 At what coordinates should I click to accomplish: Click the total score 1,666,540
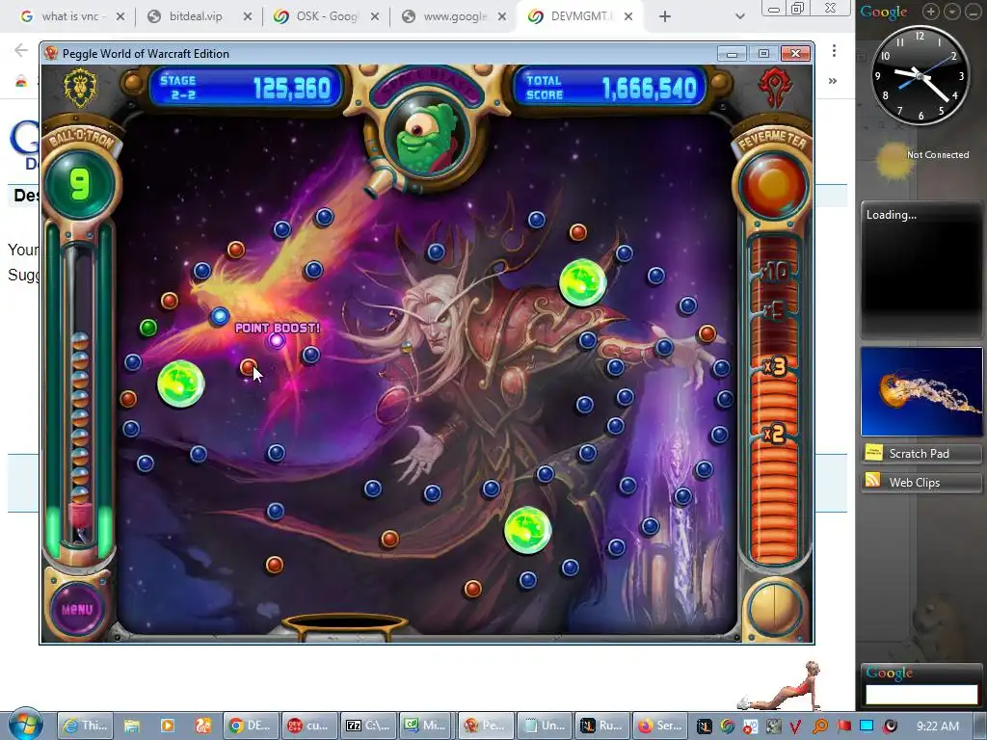click(x=650, y=88)
